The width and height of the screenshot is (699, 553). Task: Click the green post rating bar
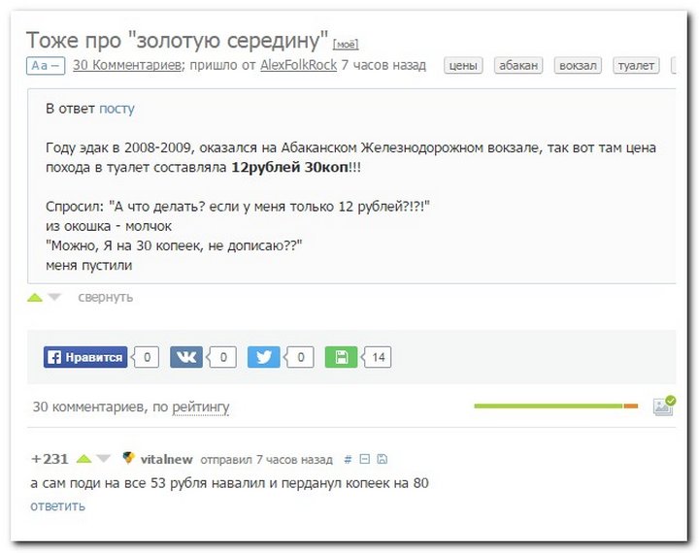point(548,406)
